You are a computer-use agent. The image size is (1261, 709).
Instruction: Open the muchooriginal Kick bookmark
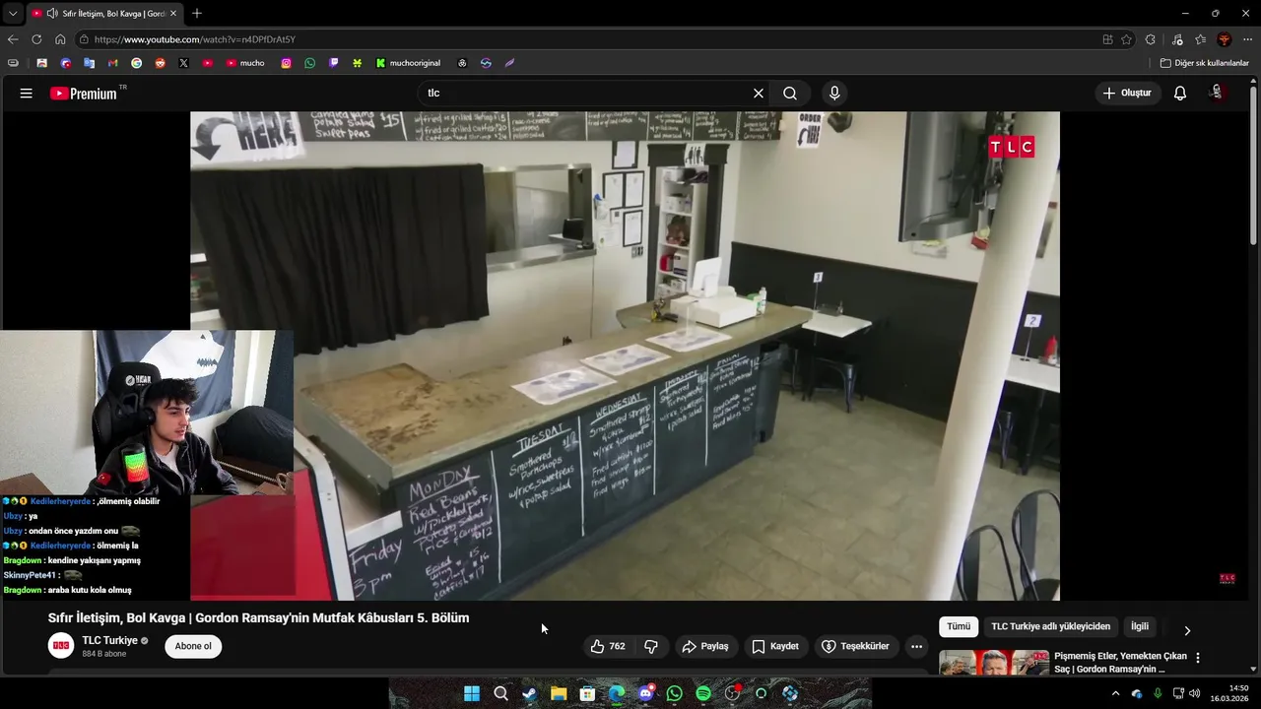click(x=409, y=63)
